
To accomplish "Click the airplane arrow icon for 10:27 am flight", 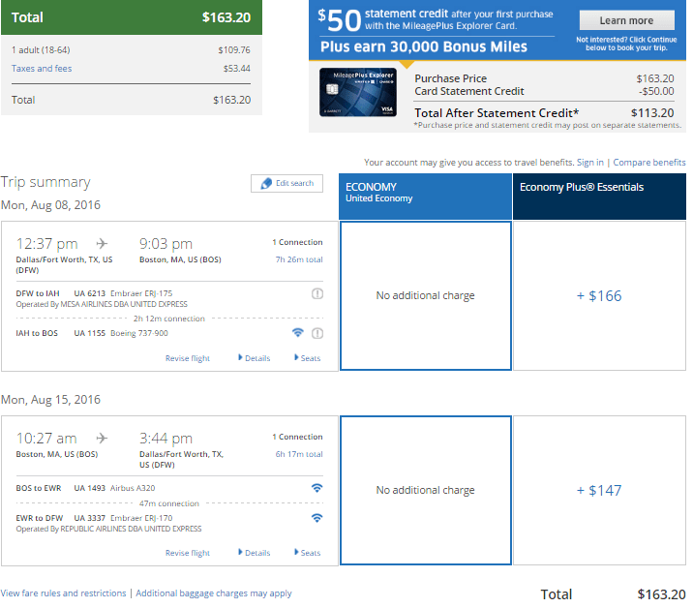I will (x=102, y=438).
